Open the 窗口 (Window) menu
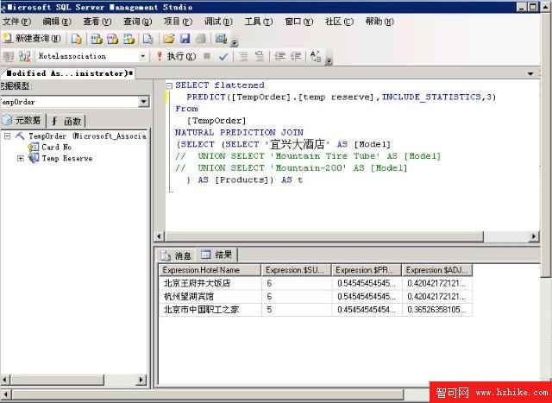Viewport: 552px width, 403px height. (x=299, y=22)
